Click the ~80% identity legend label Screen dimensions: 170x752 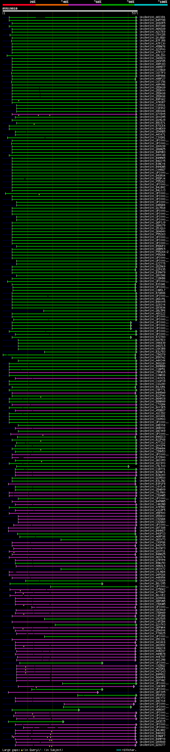130,2
